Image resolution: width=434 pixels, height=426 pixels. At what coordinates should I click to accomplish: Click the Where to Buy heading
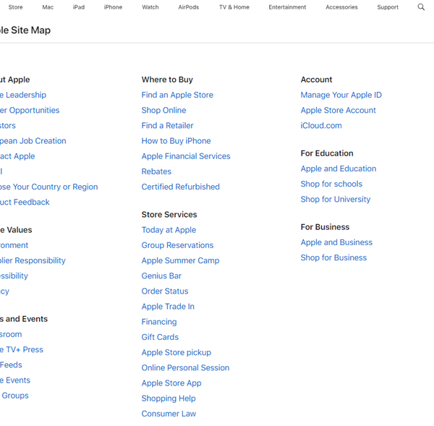[x=167, y=80]
